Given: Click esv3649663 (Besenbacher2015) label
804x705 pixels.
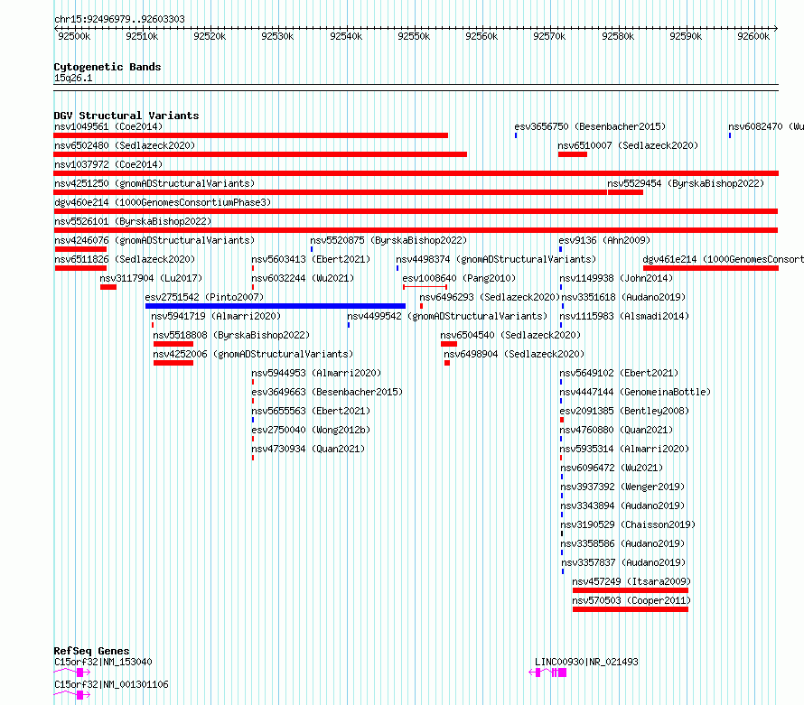Looking at the screenshot, I should (x=327, y=392).
